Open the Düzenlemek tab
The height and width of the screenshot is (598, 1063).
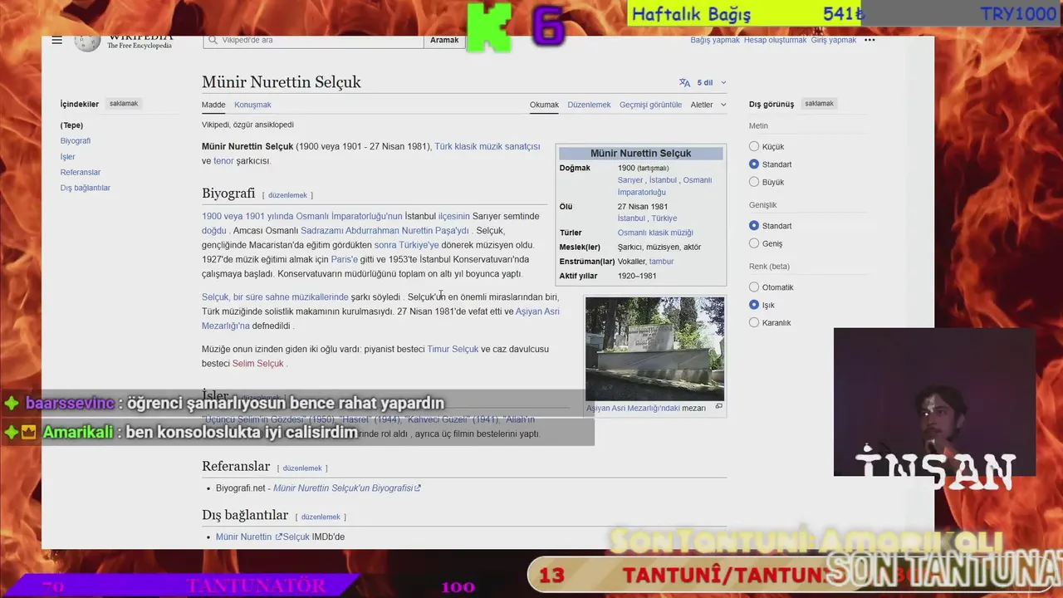click(589, 105)
